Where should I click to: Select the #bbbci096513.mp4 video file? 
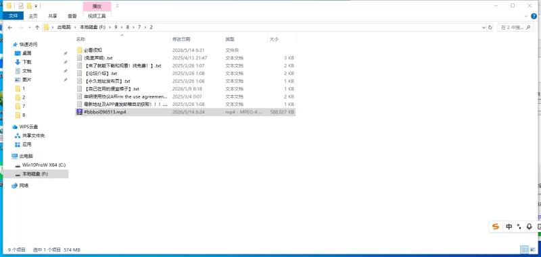(185, 112)
